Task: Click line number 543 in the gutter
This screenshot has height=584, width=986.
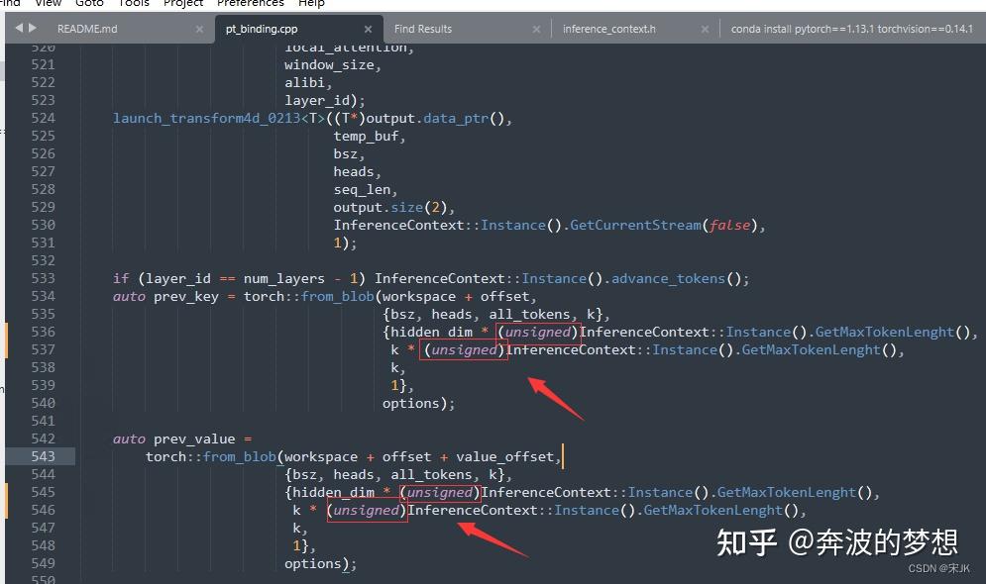Action: click(x=43, y=456)
